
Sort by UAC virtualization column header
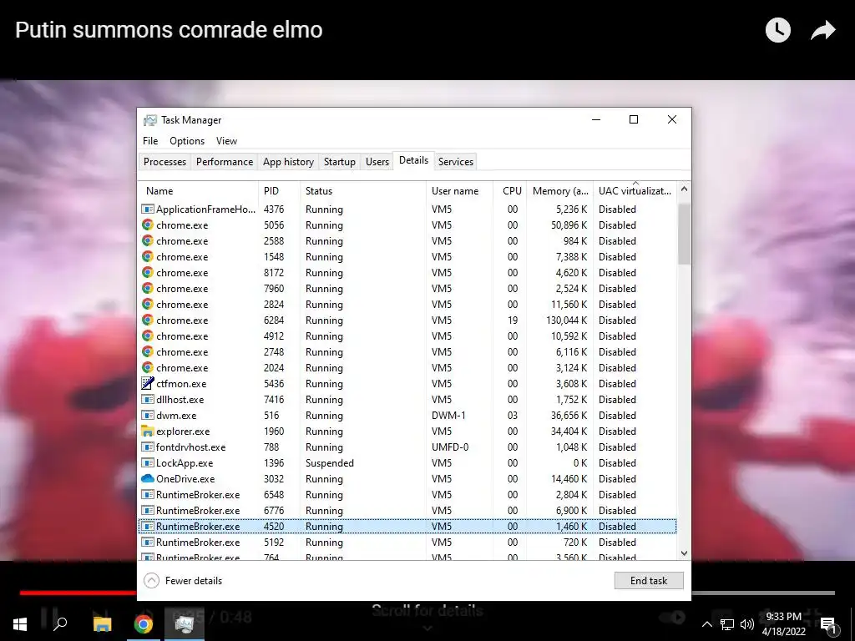(635, 191)
